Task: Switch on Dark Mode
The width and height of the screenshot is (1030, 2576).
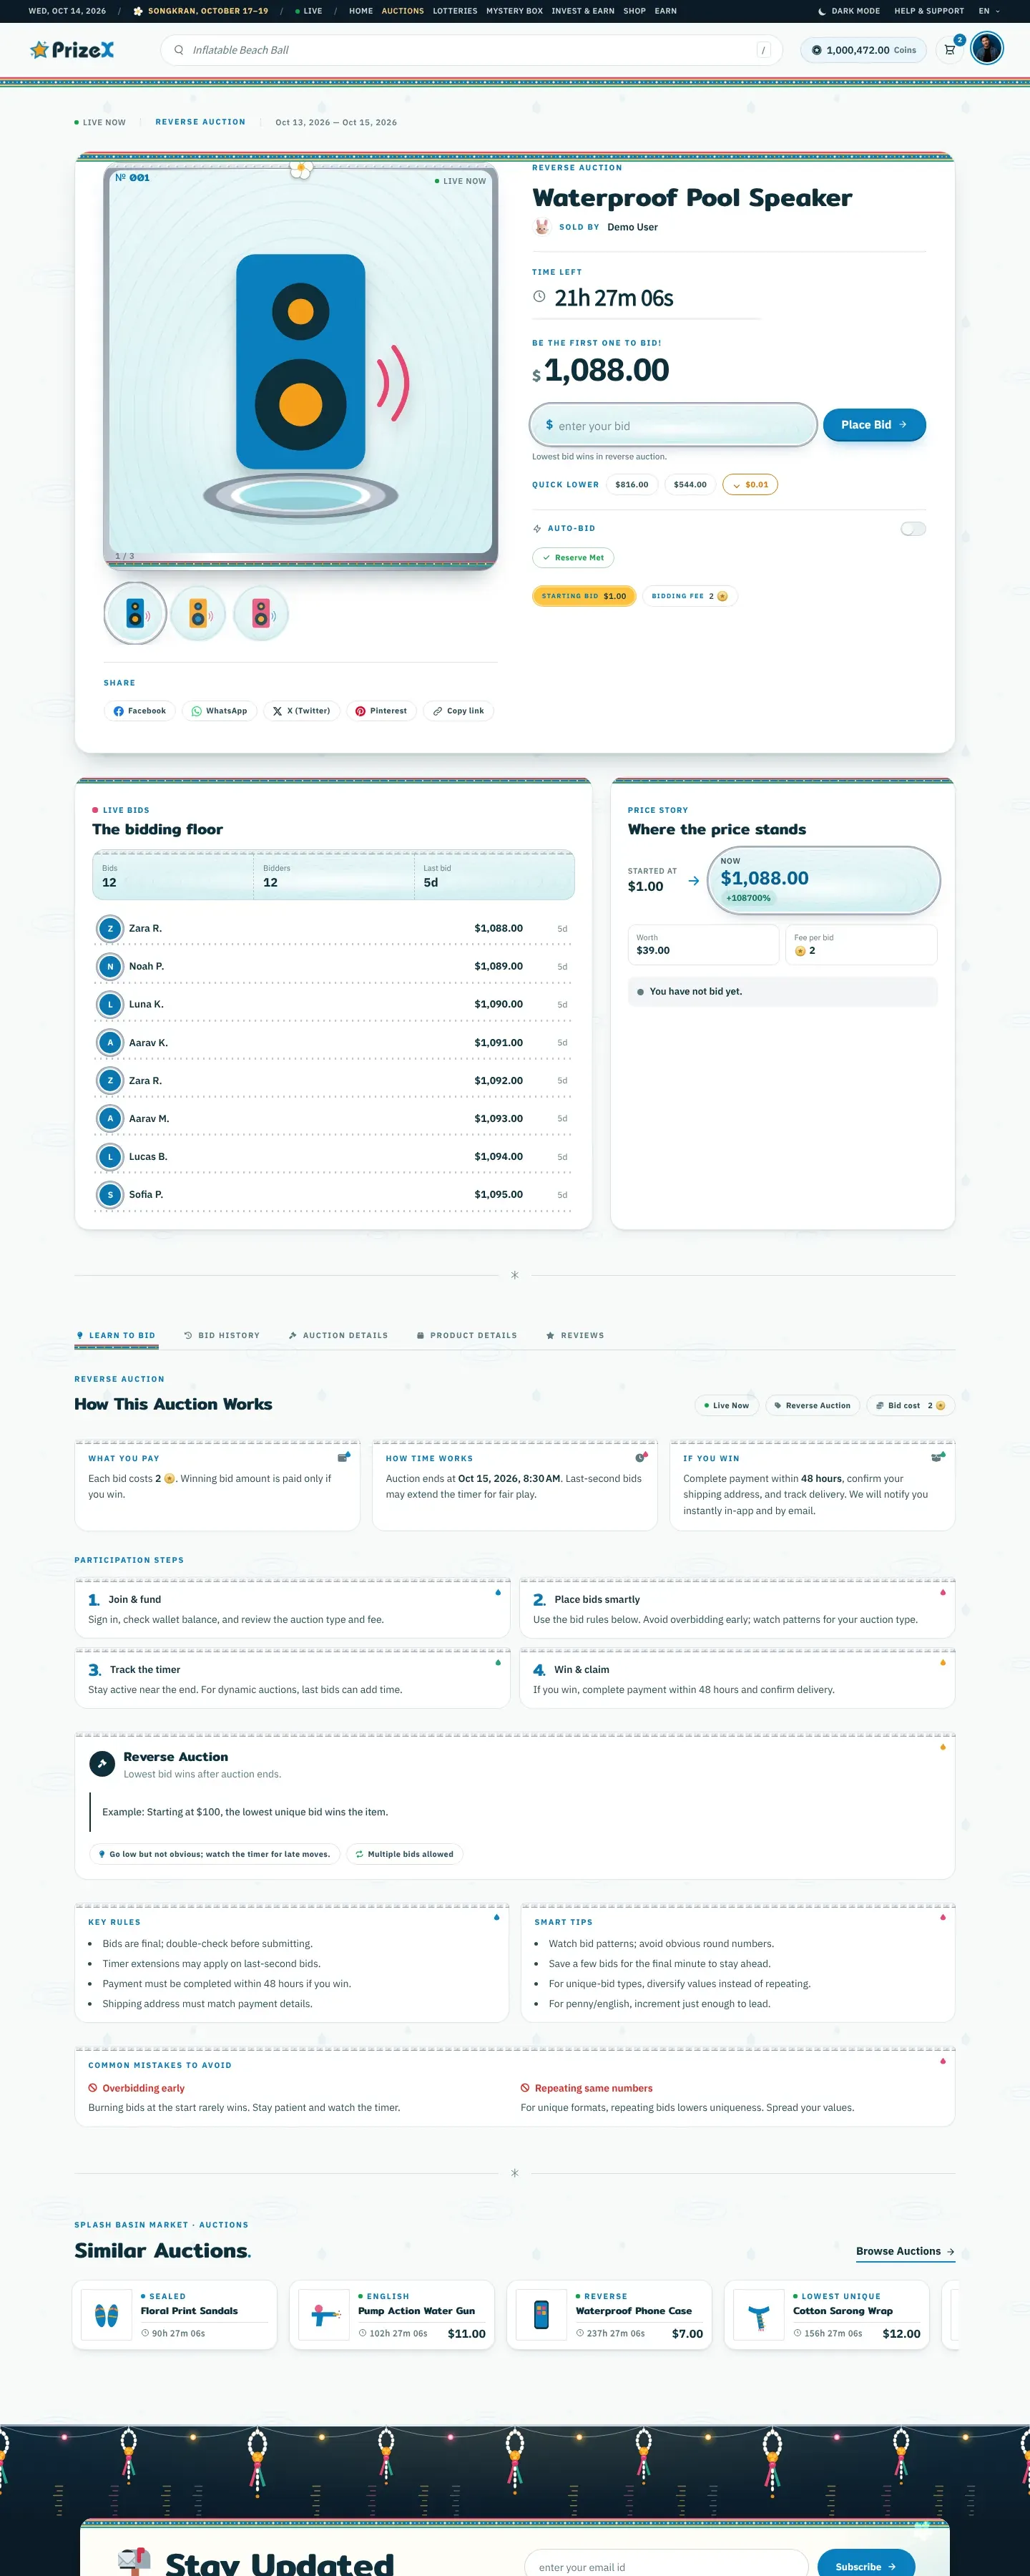Action: tap(849, 11)
